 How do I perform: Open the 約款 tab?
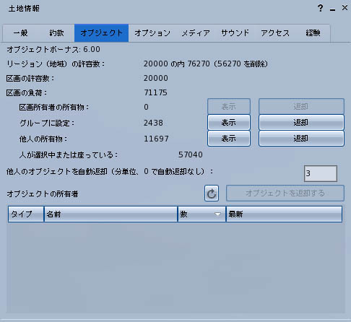coord(56,33)
